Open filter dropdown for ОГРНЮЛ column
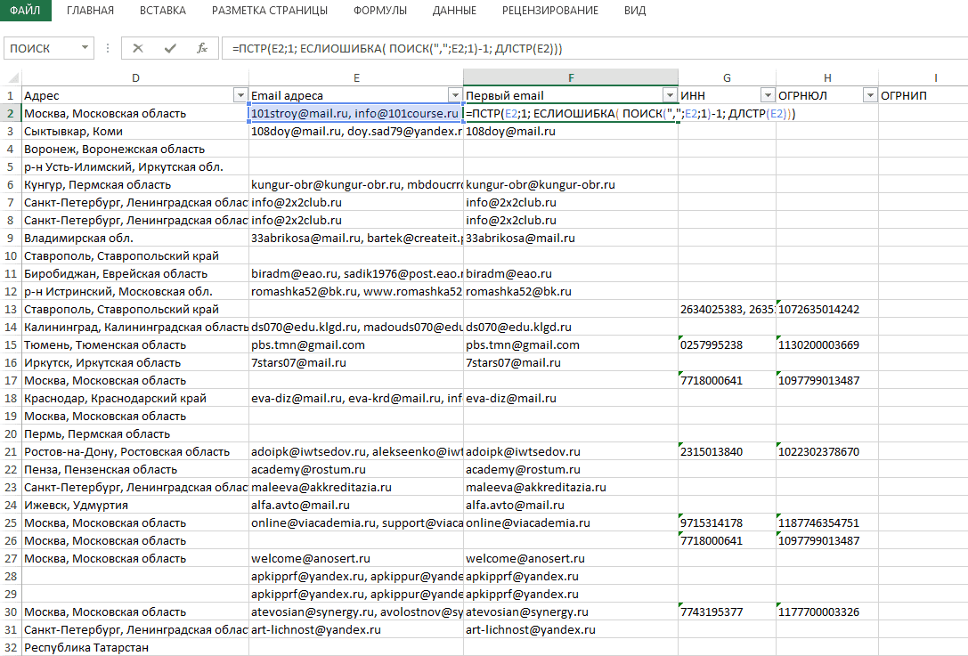968x656 pixels. pos(870,95)
